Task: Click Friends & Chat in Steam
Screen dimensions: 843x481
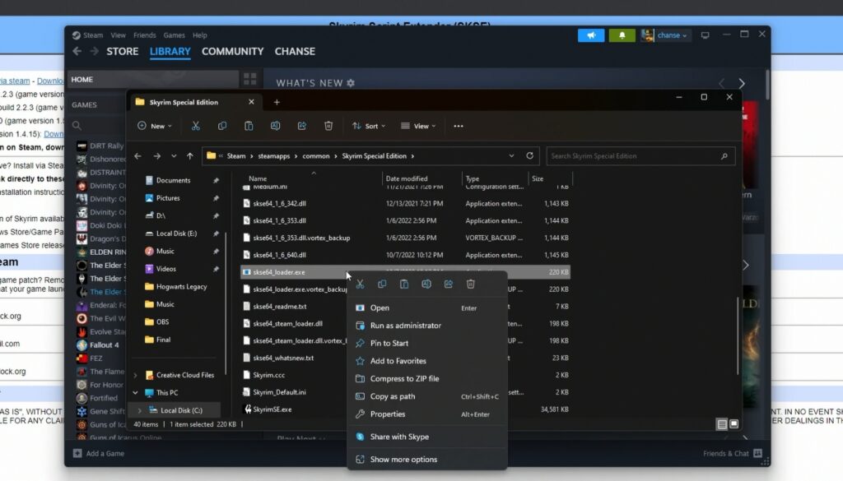Action: pyautogui.click(x=732, y=454)
